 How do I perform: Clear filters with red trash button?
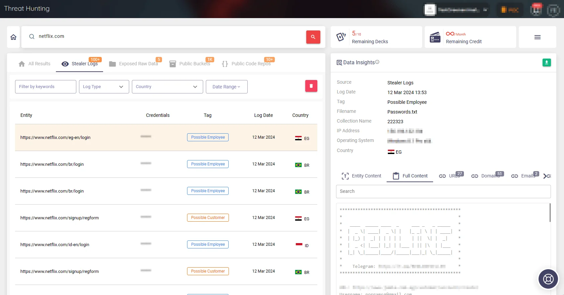311,86
